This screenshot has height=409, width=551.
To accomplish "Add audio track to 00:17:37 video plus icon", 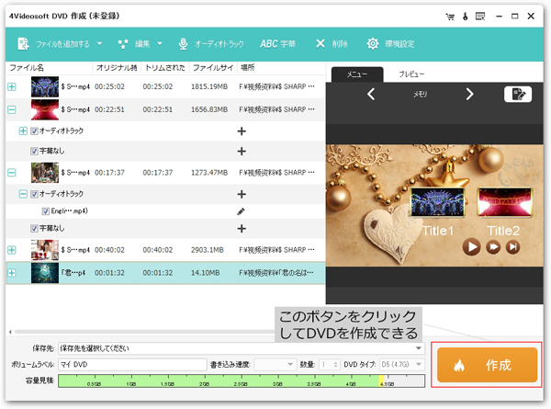I will pyautogui.click(x=242, y=194).
